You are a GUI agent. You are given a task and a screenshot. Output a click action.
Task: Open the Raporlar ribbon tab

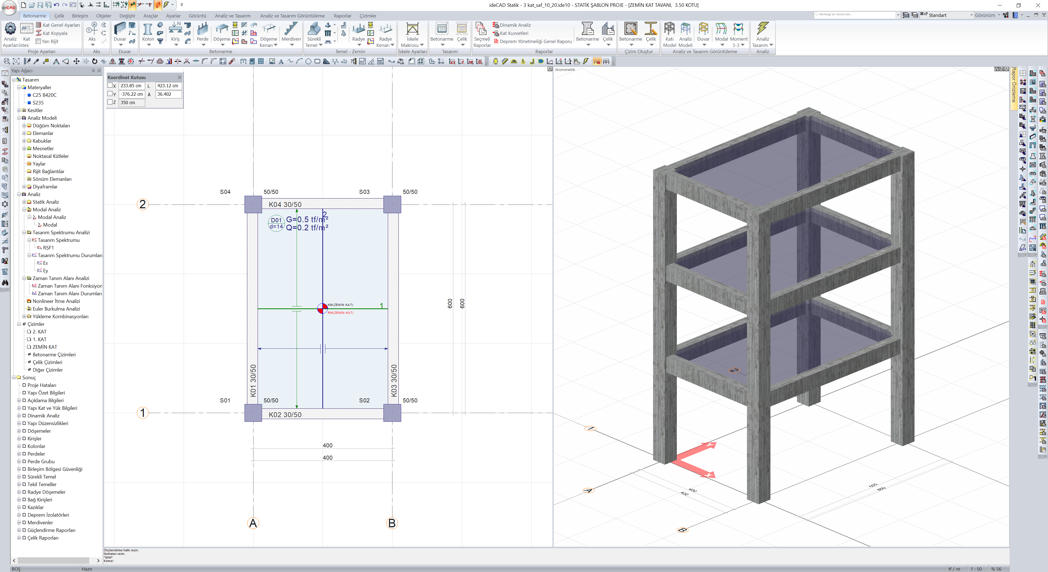pyautogui.click(x=342, y=16)
